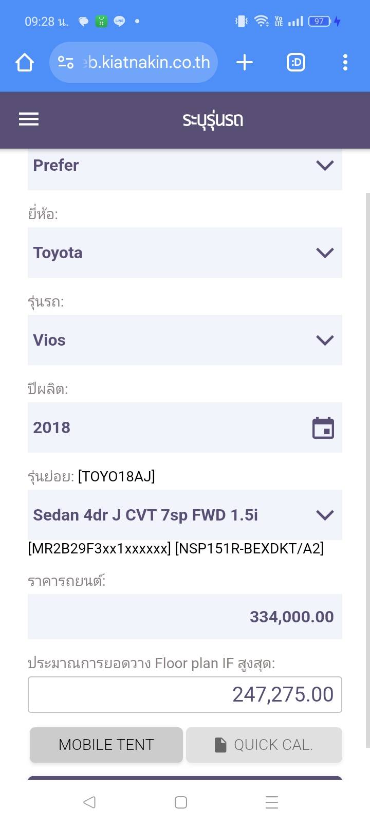Open Chrome's three-dot overflow menu
370x825 pixels.
pos(345,63)
